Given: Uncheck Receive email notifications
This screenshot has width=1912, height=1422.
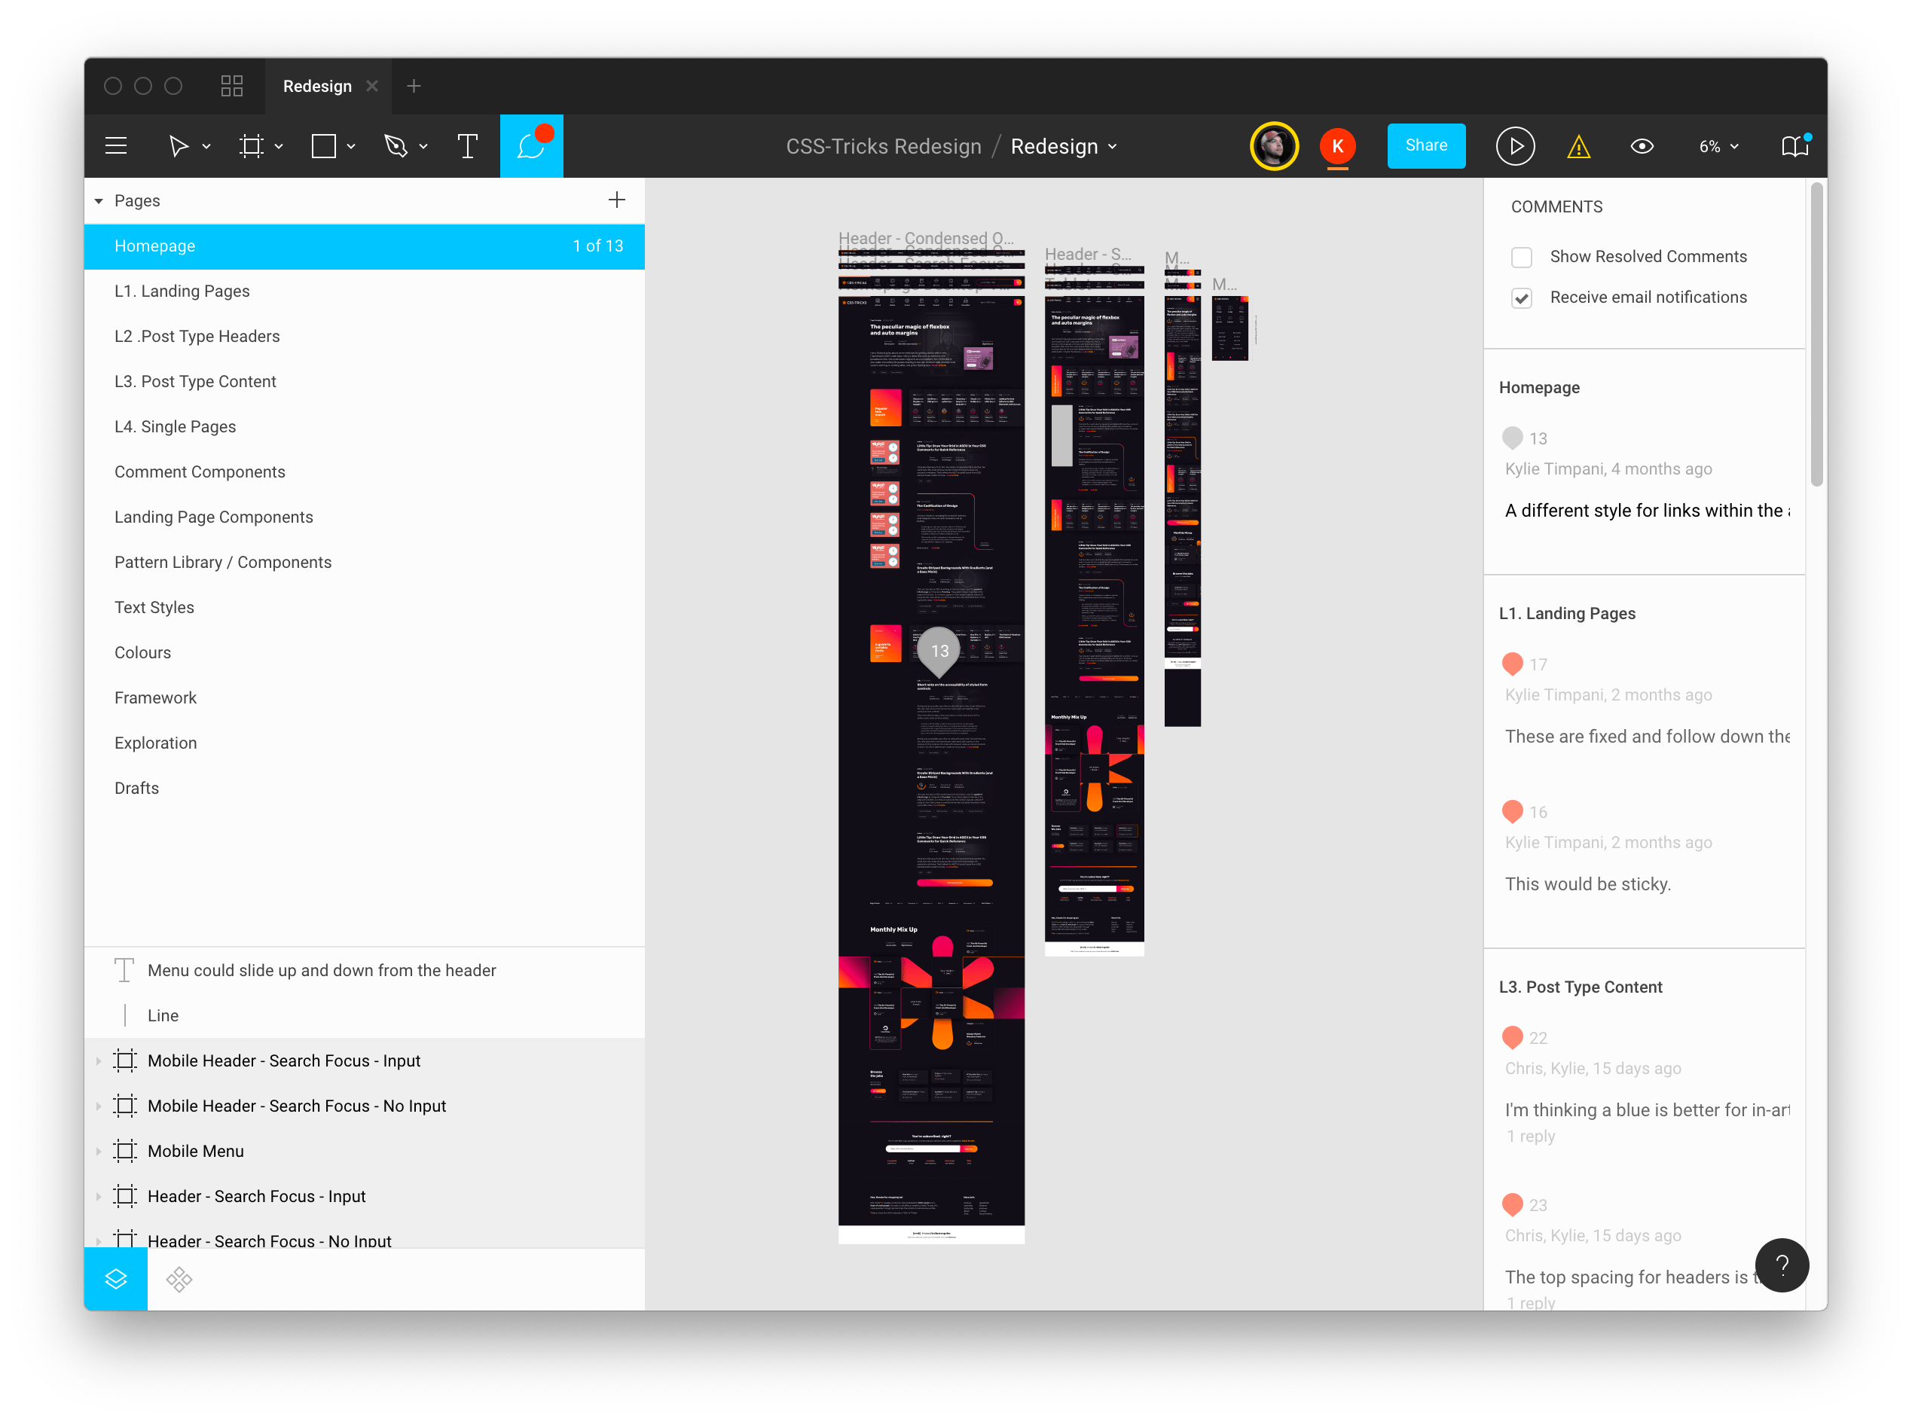Looking at the screenshot, I should (1521, 297).
